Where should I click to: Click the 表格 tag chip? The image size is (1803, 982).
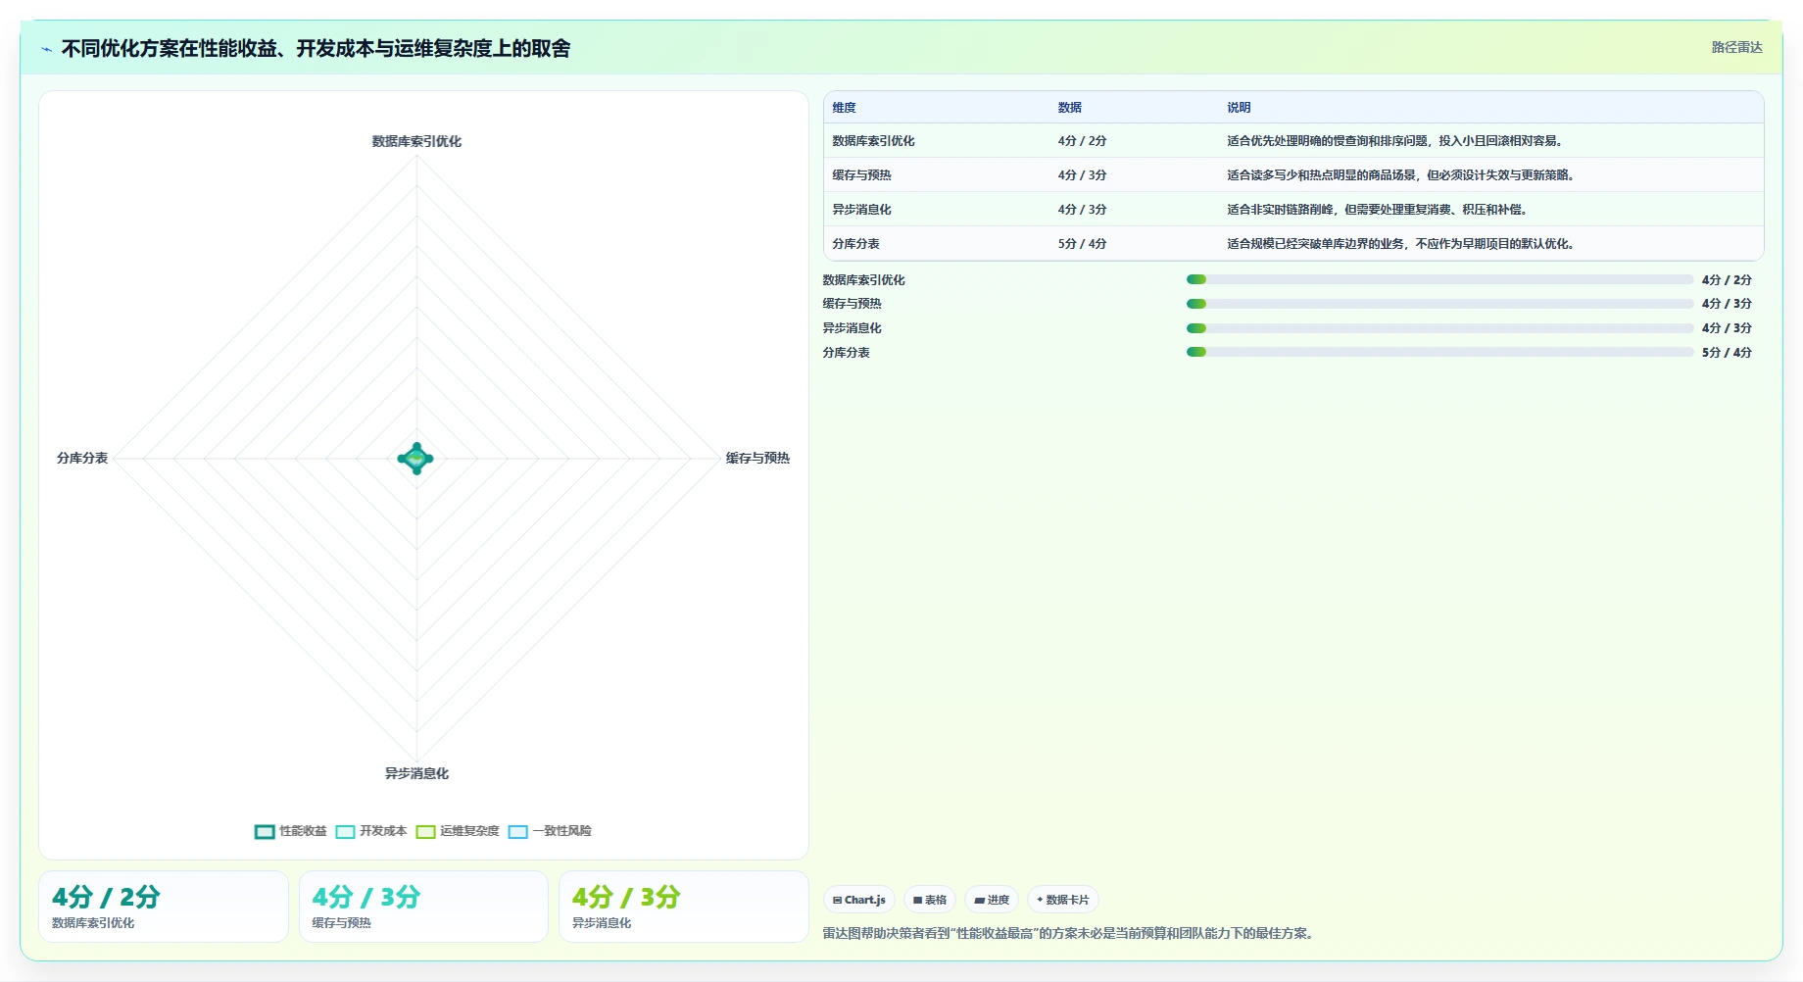coord(930,900)
